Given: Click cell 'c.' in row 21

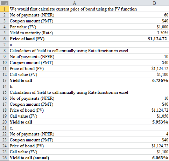Looking at the screenshot, I should click(75, 128).
